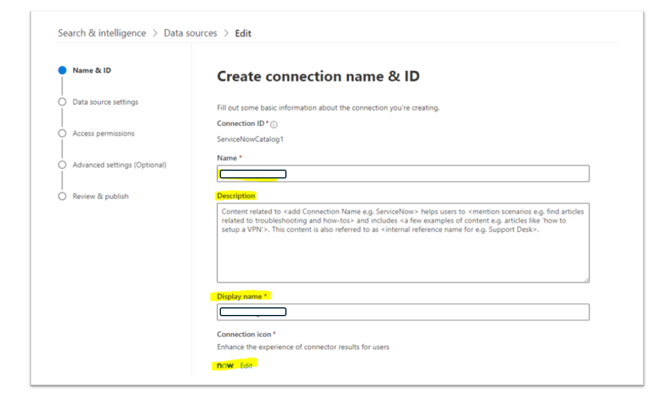The width and height of the screenshot is (664, 393).
Task: Click the ServiceNow 'now' connection icon
Action: [x=225, y=365]
